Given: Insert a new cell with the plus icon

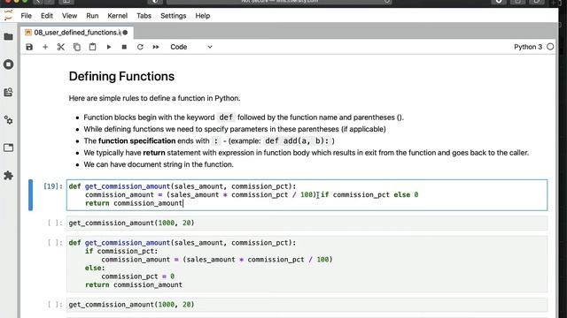Looking at the screenshot, I should pyautogui.click(x=45, y=47).
